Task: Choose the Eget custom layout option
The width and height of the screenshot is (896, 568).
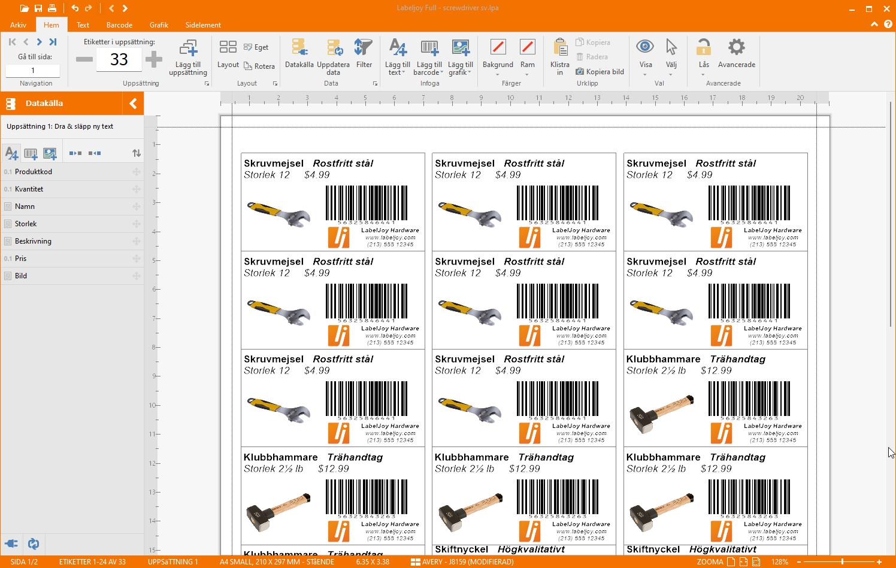Action: (x=256, y=47)
